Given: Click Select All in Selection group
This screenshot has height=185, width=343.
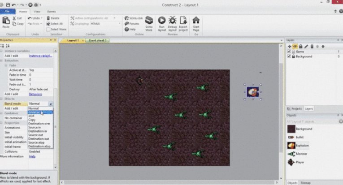Looking at the screenshot, I should pyautogui.click(x=54, y=24).
